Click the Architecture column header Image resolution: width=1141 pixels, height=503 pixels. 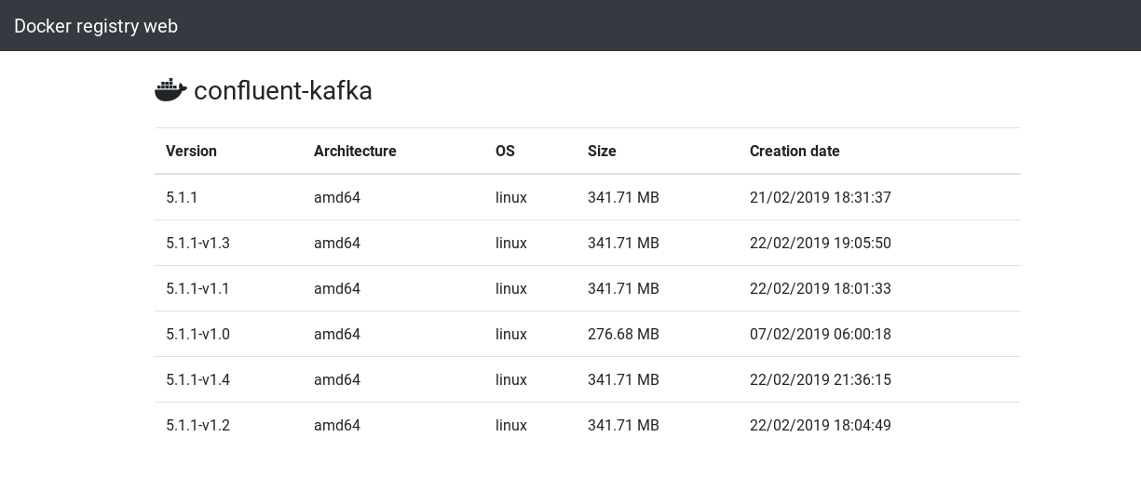click(x=355, y=151)
